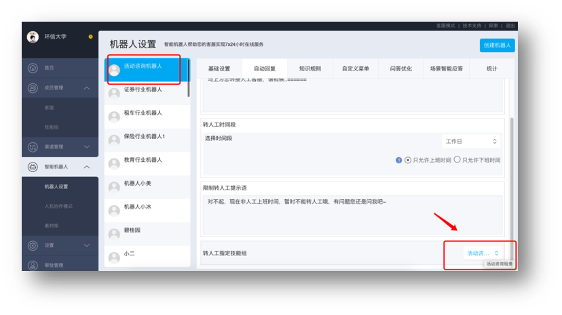Screen dimensions: 562x315
Task: Click the blue help icon beside time options
Action: pos(398,161)
